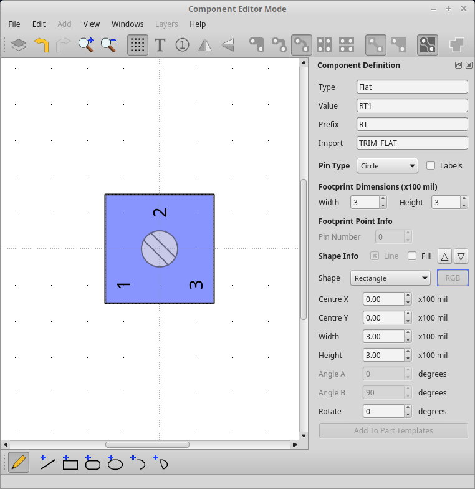Screen dimensions: 475x489
Task: Click the Type field containing Flat
Action: (x=412, y=87)
